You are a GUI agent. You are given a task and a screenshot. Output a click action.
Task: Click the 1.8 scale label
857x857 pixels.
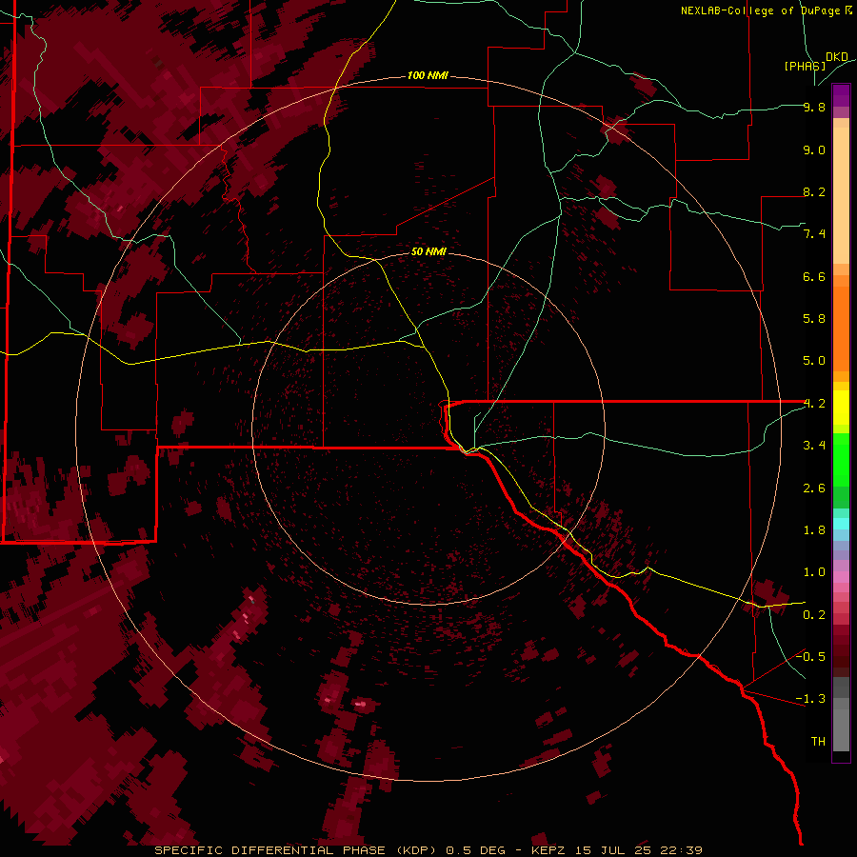point(814,530)
